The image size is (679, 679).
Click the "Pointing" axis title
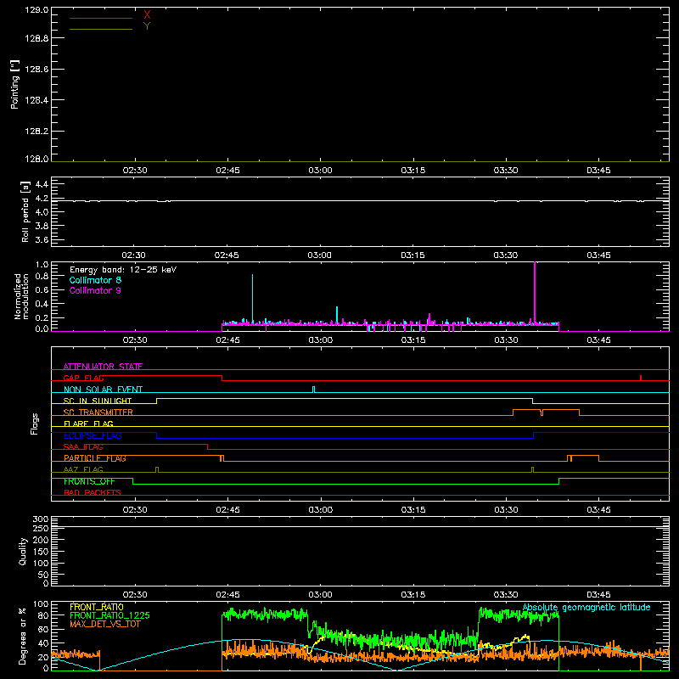click(x=14, y=84)
